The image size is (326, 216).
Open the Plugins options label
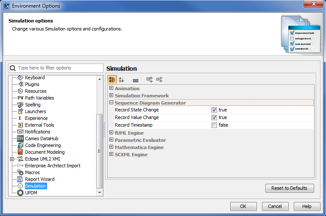point(32,84)
